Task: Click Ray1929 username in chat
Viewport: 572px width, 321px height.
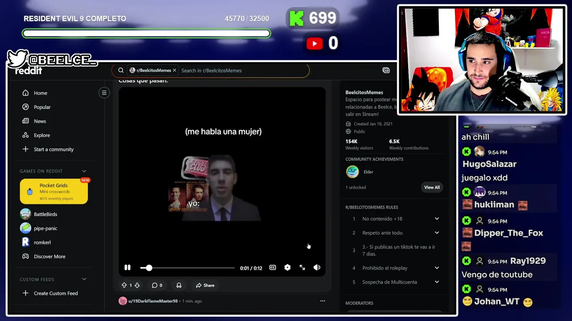Action: 528,261
